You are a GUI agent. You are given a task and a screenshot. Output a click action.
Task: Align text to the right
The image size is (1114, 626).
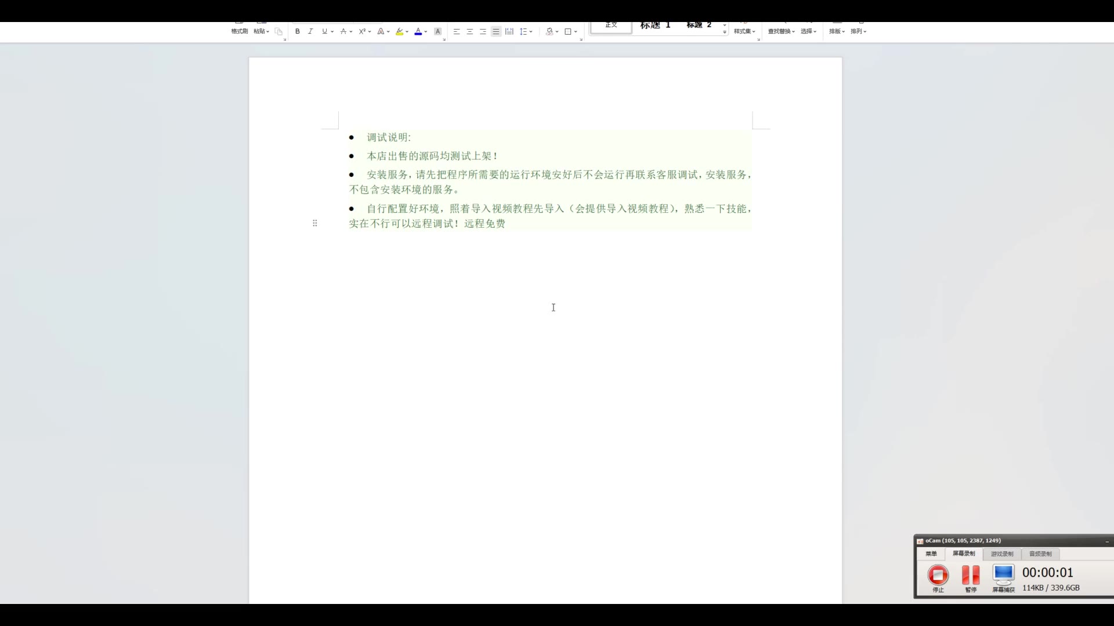[x=483, y=31]
